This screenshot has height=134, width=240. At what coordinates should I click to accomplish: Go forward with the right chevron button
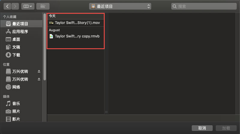click(x=15, y=6)
